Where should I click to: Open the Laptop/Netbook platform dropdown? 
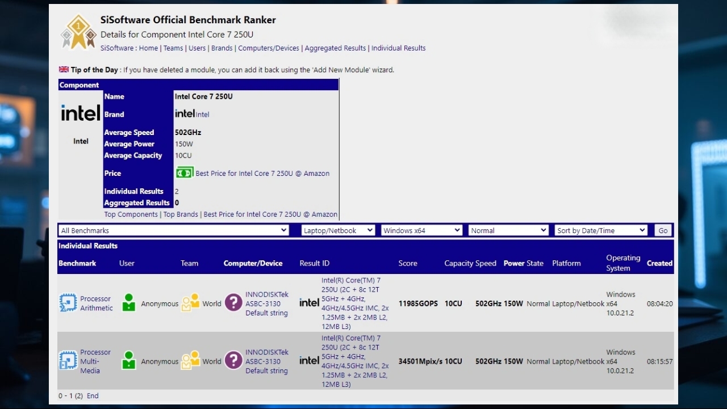tap(338, 230)
